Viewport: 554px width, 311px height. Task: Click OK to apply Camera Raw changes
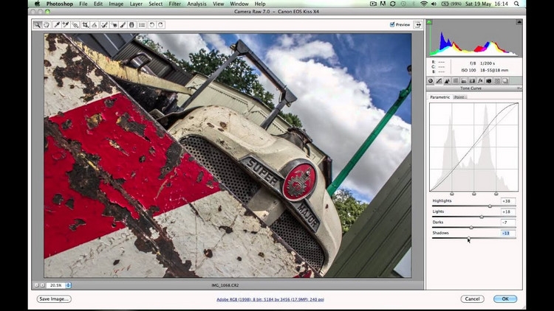pos(505,298)
